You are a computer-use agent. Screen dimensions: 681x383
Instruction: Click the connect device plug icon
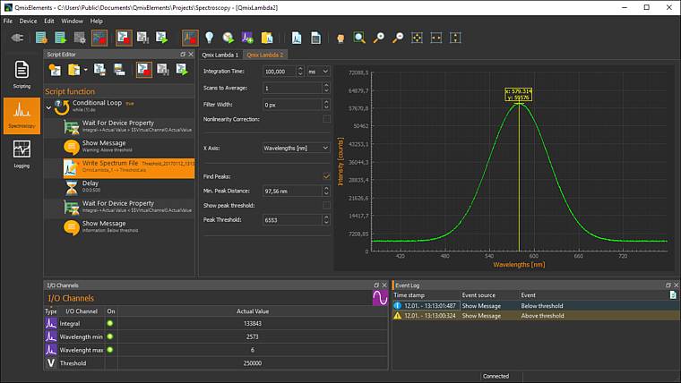coord(17,38)
